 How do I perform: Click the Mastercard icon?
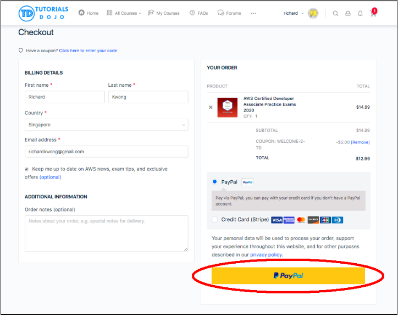(301, 220)
